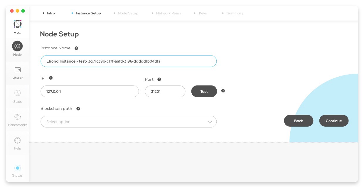Show help for Blockchain path
Viewport: 364px width, 188px height.
point(78,109)
